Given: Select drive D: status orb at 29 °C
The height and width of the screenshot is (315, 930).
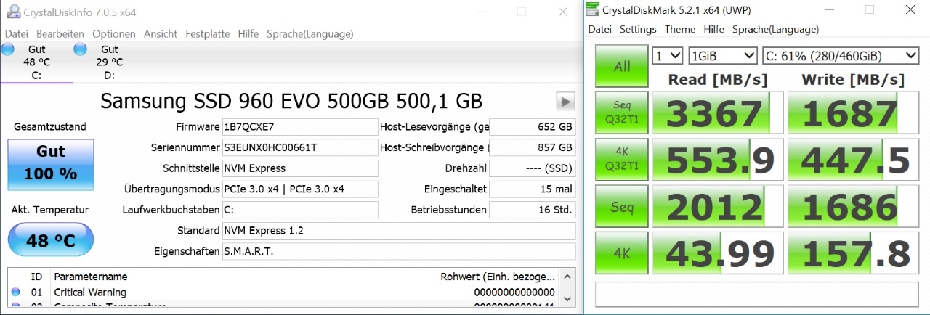Looking at the screenshot, I should pos(80,49).
